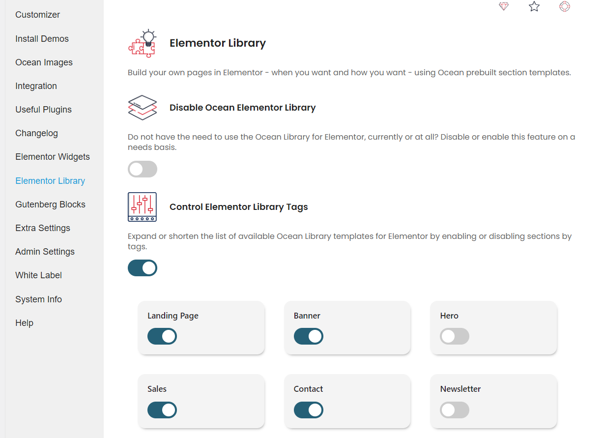The image size is (604, 438).
Task: Open Customizer in the sidebar
Action: [x=38, y=15]
